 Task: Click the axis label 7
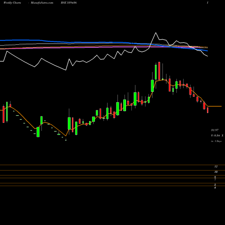[x=215, y=180]
